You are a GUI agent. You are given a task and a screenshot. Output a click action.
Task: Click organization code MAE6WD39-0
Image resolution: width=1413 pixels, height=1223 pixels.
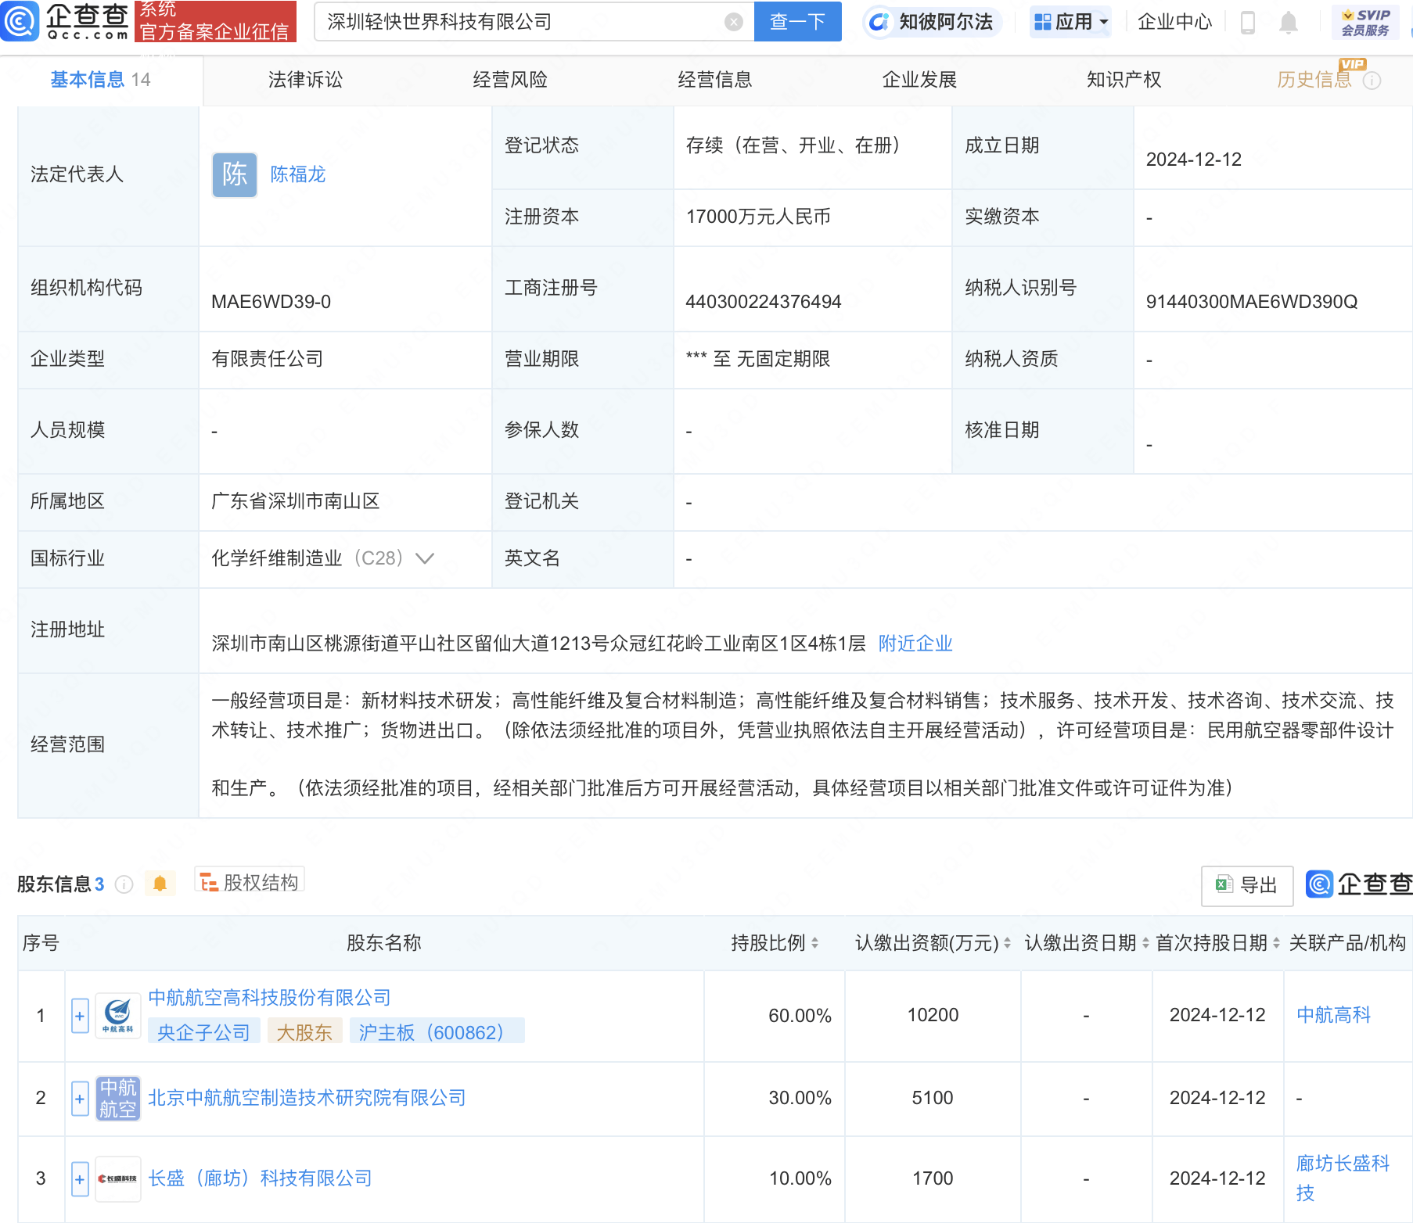[x=271, y=302]
